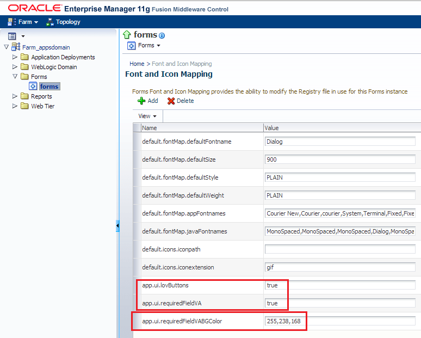This screenshot has height=338, width=421.
Task: Expand the Web Tier folder
Action: (15, 106)
